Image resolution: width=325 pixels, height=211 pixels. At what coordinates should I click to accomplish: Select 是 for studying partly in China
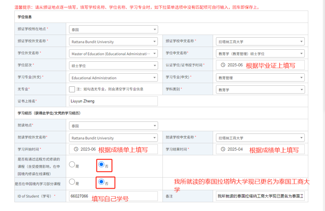(72, 182)
